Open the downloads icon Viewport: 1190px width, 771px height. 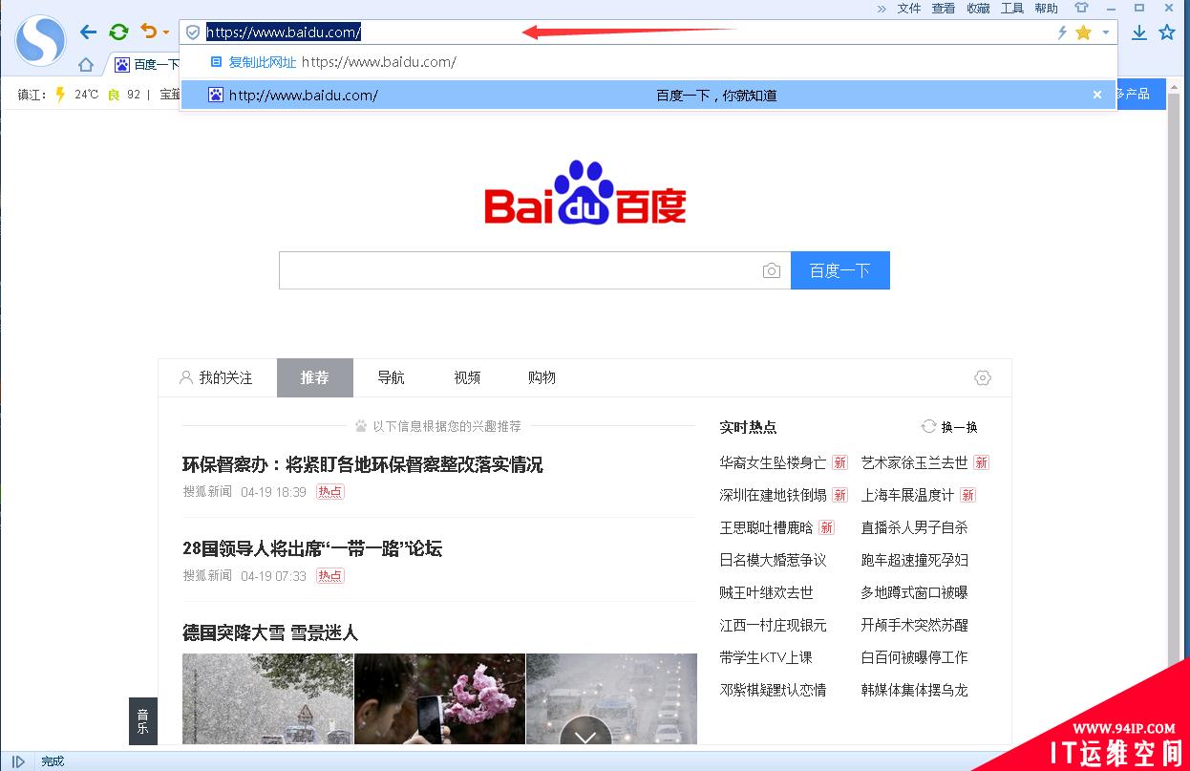(1138, 32)
